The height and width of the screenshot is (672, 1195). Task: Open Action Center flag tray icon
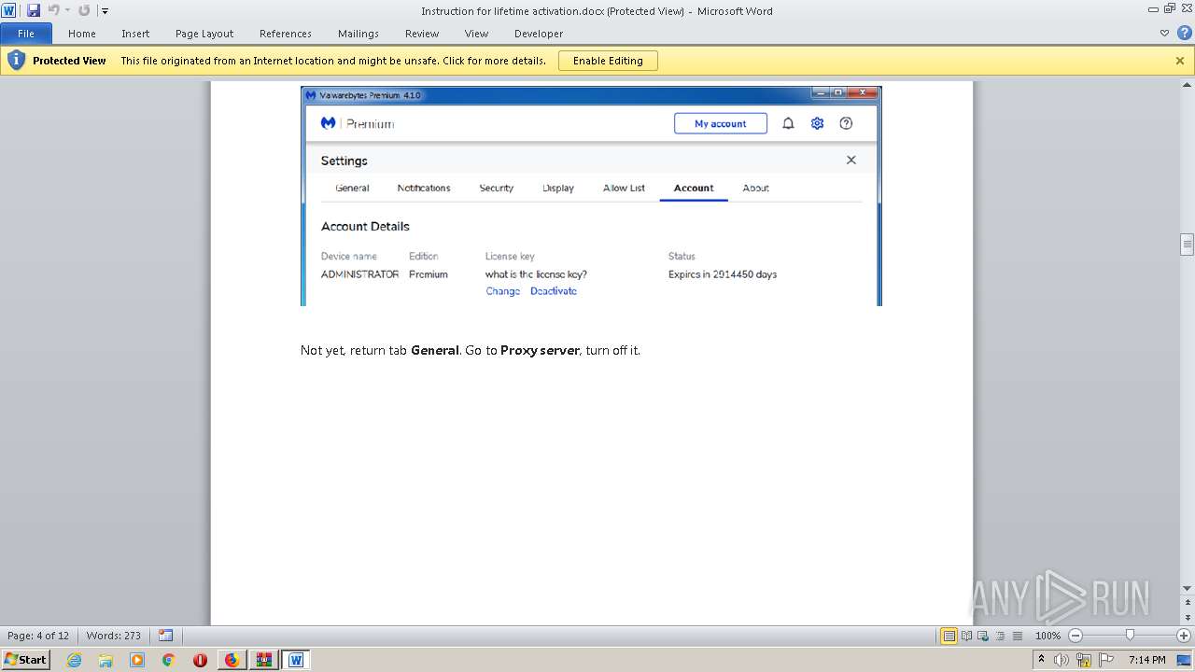(x=1106, y=660)
